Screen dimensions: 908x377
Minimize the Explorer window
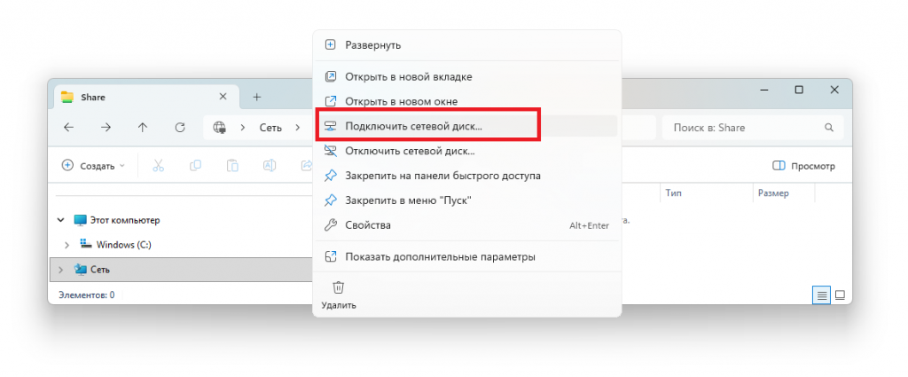764,90
